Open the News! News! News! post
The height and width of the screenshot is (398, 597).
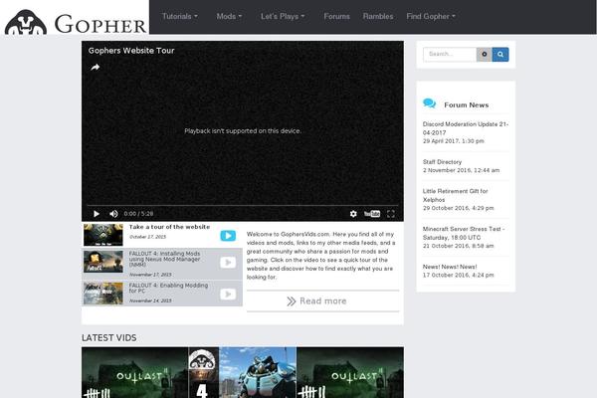[450, 267]
